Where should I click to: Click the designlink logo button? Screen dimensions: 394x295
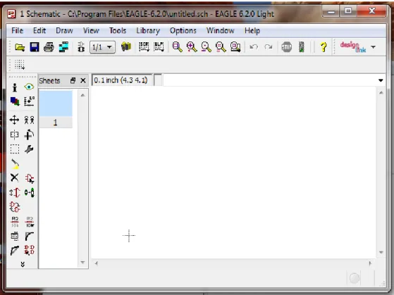pyautogui.click(x=353, y=47)
